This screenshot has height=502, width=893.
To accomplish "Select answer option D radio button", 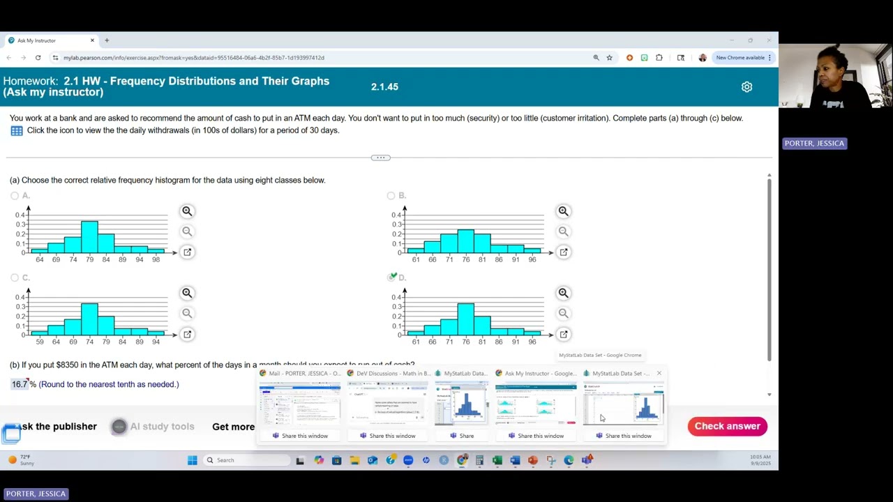I will [x=391, y=277].
